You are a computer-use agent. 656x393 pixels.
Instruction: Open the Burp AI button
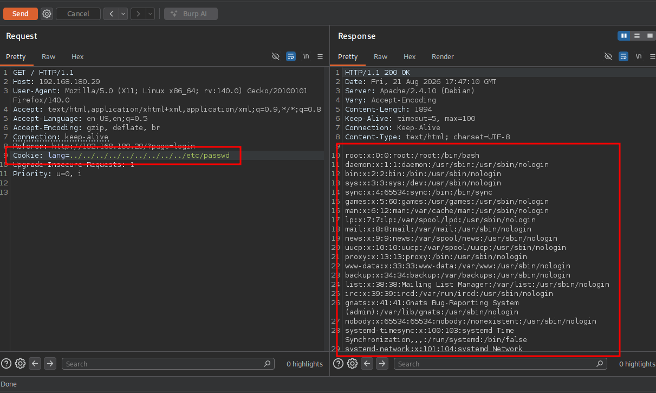click(x=191, y=14)
